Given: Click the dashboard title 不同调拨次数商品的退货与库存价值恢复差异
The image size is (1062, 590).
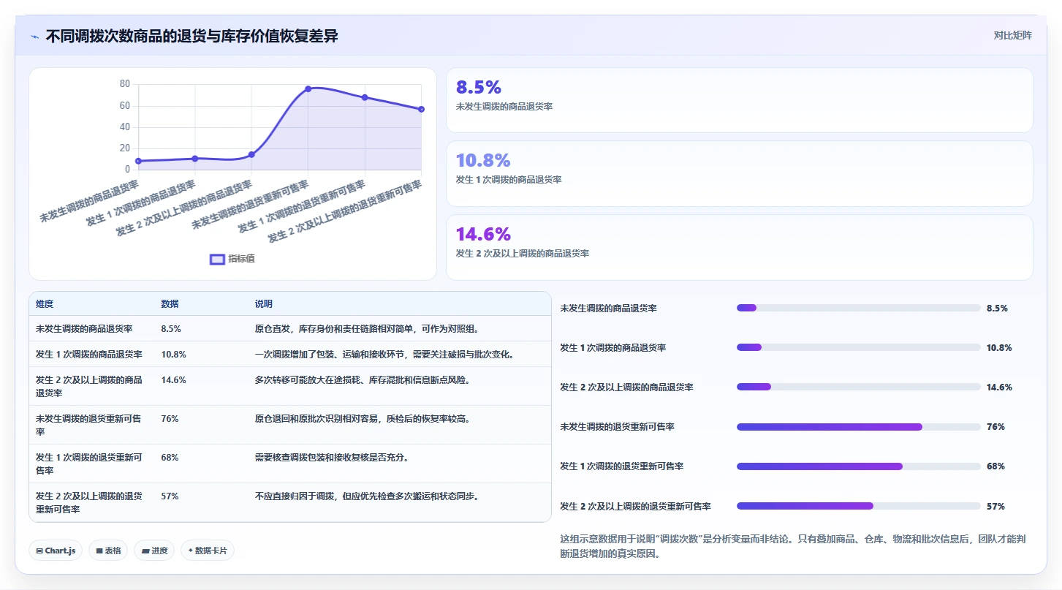Looking at the screenshot, I should (191, 37).
